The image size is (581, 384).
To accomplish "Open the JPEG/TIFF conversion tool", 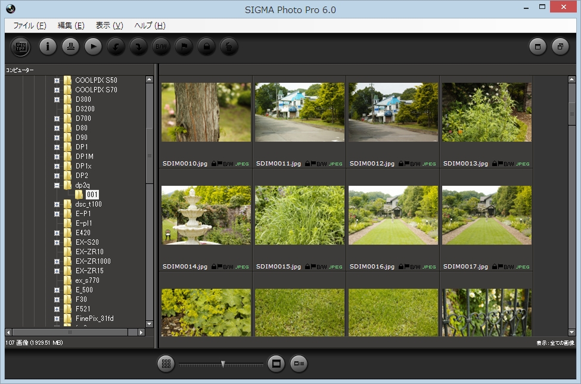I will (20, 47).
